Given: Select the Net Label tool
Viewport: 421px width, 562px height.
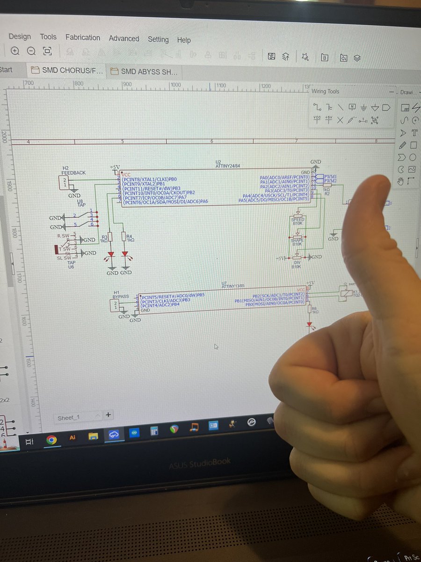Looking at the screenshot, I should coord(352,107).
